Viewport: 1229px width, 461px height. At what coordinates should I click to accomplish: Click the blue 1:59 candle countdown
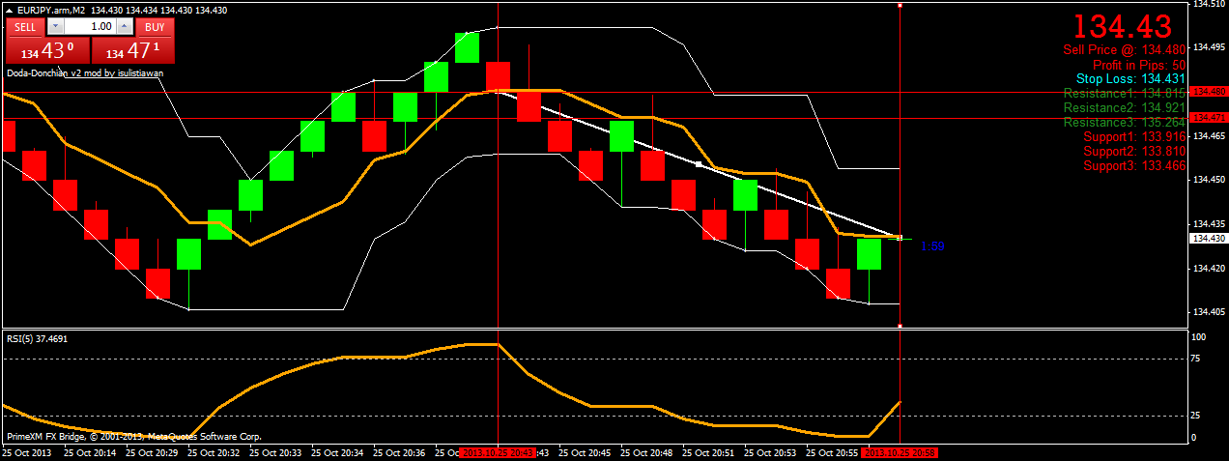pos(932,246)
